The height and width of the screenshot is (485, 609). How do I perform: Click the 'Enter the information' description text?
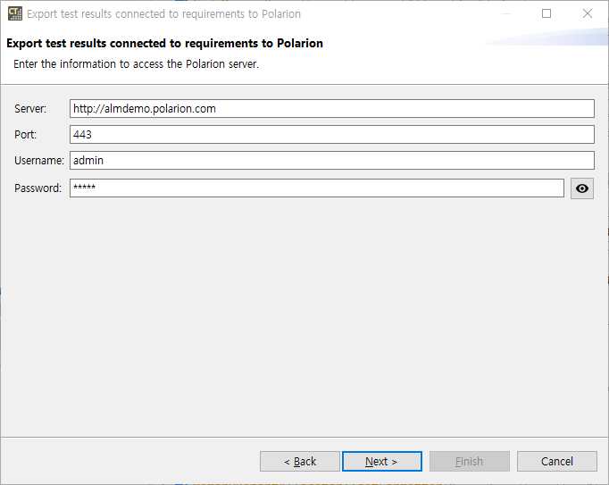[136, 64]
